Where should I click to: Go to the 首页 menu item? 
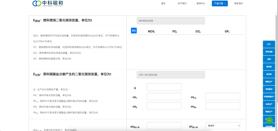163,3
